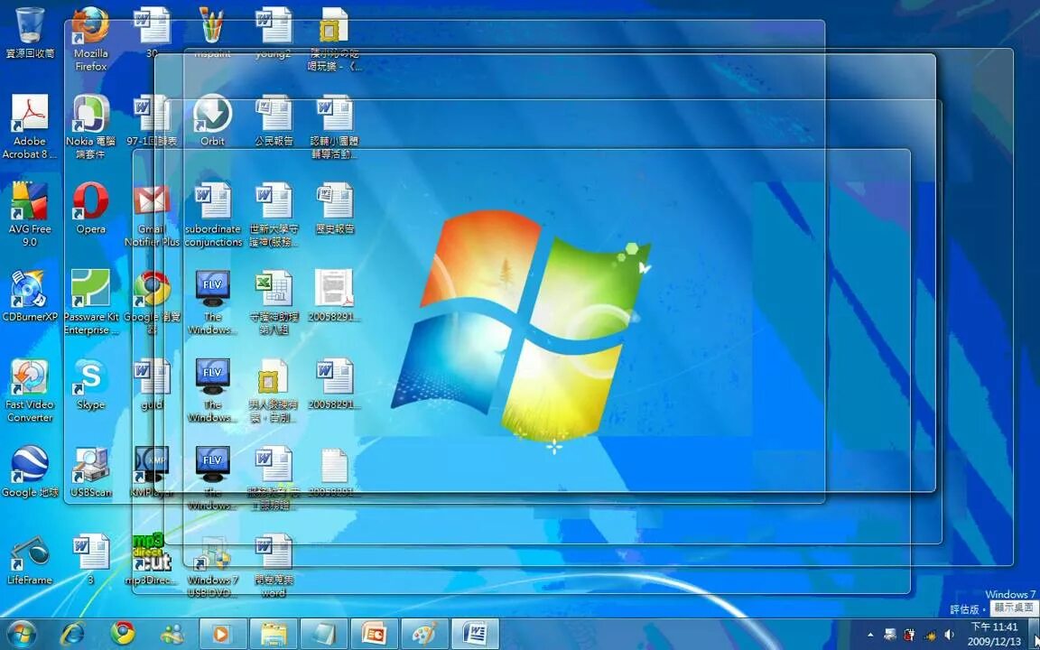Select the KMPlayer desktop shortcut
Image resolution: width=1040 pixels, height=650 pixels.
(152, 471)
